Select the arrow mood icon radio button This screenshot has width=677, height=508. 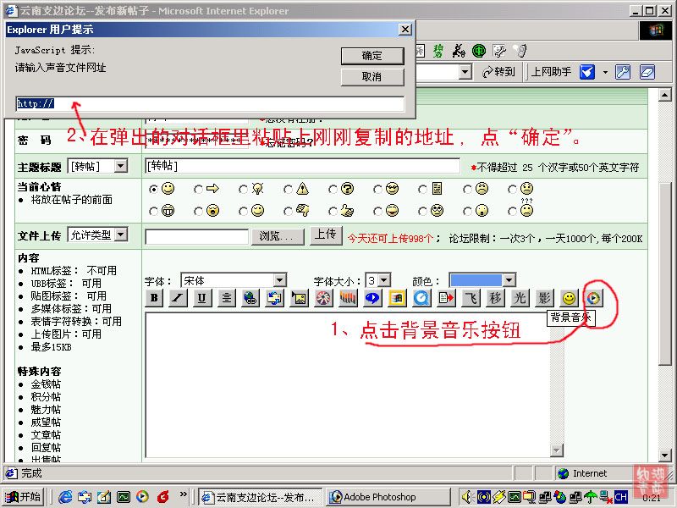199,189
